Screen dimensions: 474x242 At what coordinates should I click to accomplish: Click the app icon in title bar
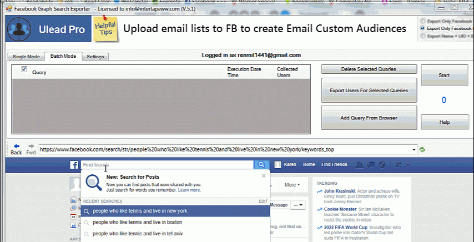[9, 8]
